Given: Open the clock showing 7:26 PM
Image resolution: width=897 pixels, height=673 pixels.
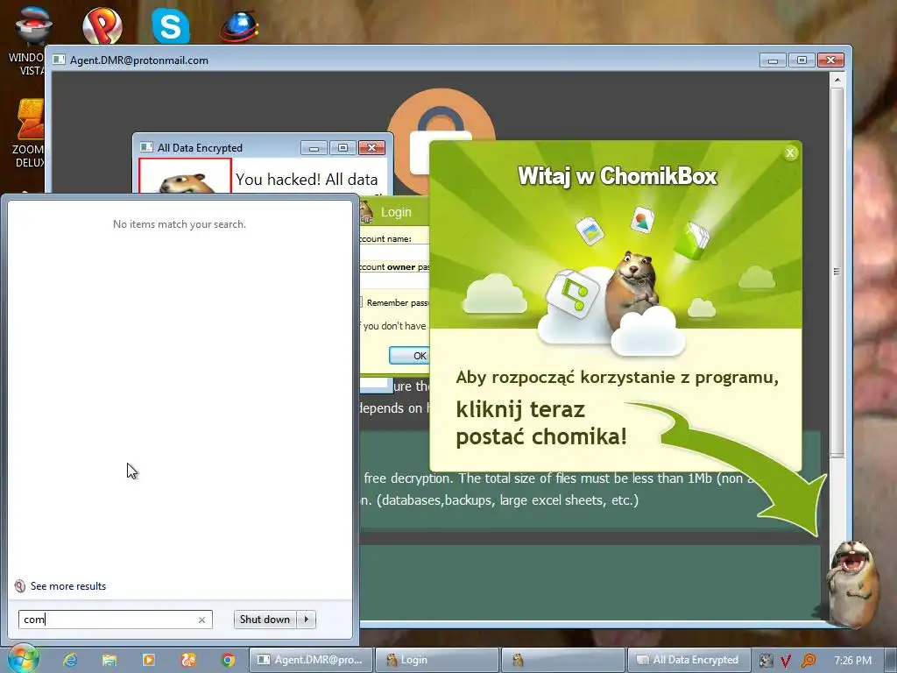Looking at the screenshot, I should point(852,661).
